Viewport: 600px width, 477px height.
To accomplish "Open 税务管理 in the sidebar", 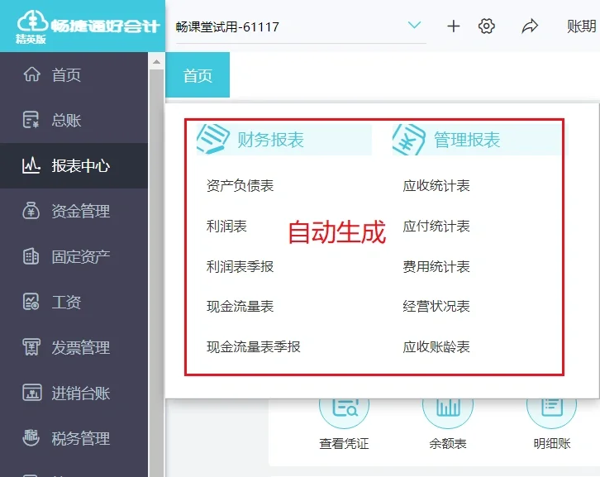I will pyautogui.click(x=74, y=438).
